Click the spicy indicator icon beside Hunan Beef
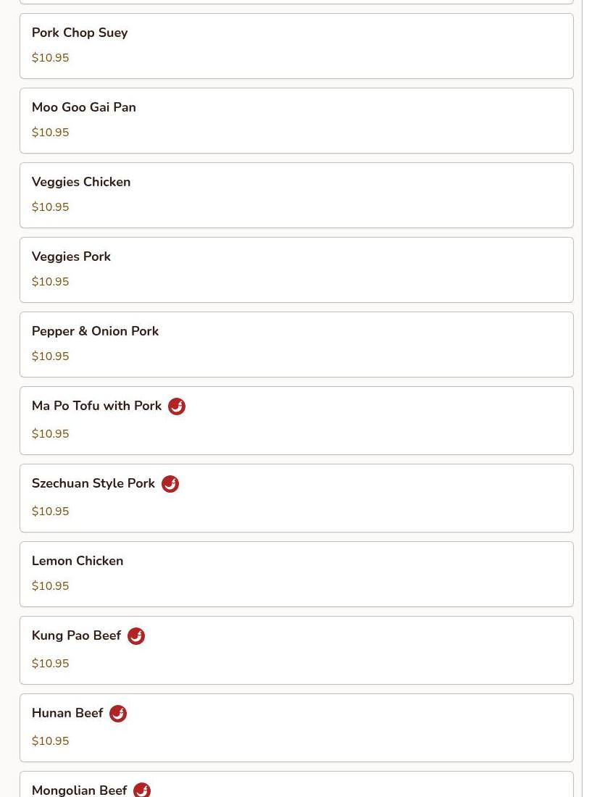Viewport: 597px width, 797px height. point(118,714)
